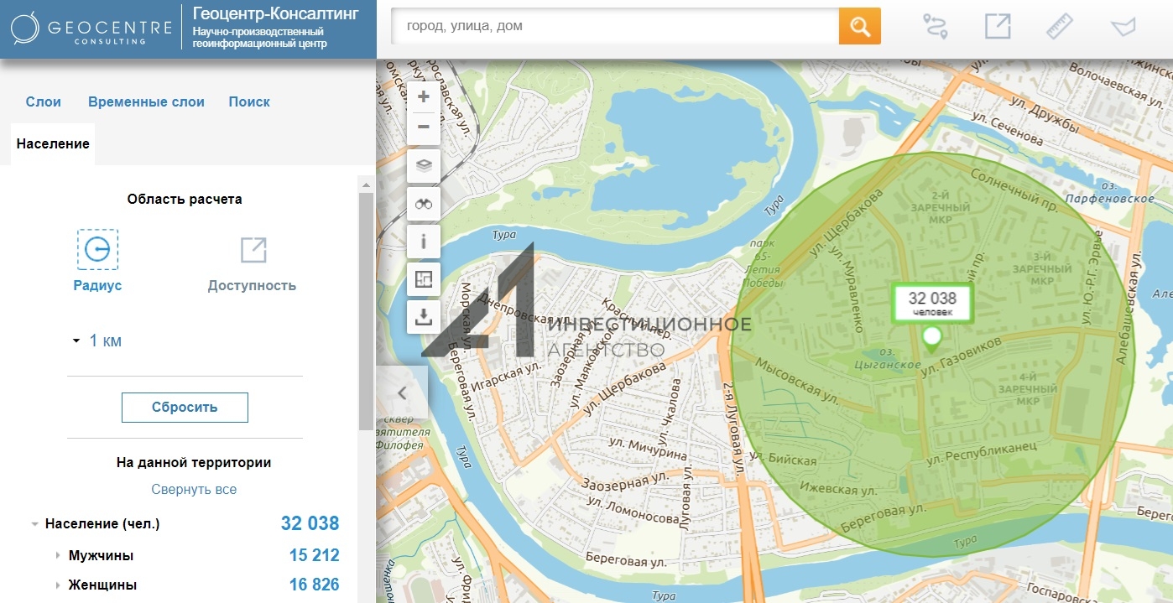
Task: Expand the Женщины population row
Action: (x=58, y=585)
